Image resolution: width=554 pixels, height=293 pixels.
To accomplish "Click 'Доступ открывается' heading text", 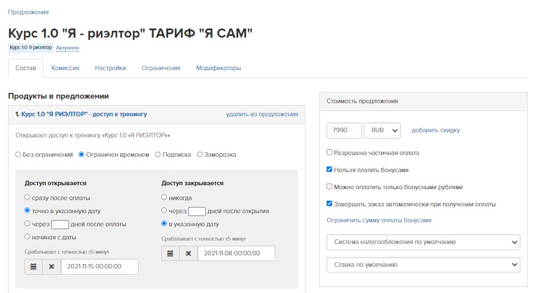I will click(55, 183).
